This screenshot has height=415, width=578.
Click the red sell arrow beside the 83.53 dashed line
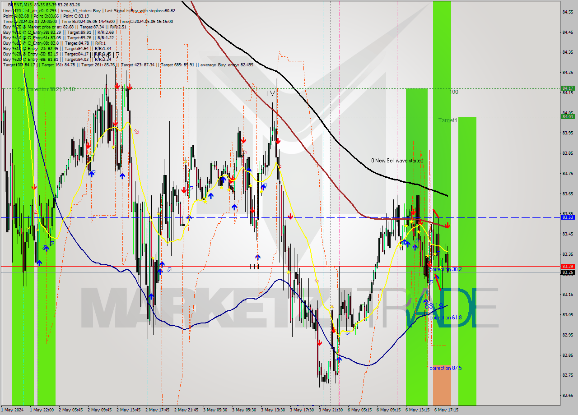(x=447, y=225)
